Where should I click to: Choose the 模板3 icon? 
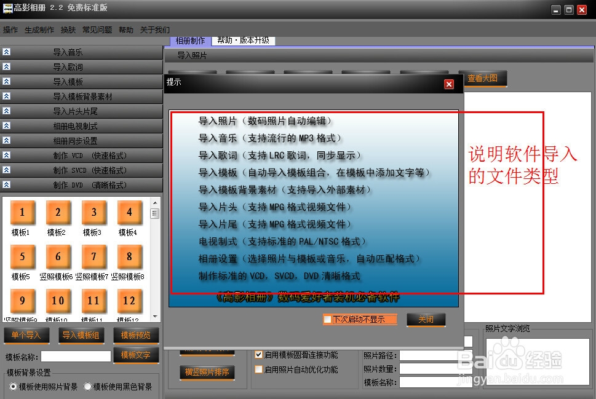tap(93, 212)
